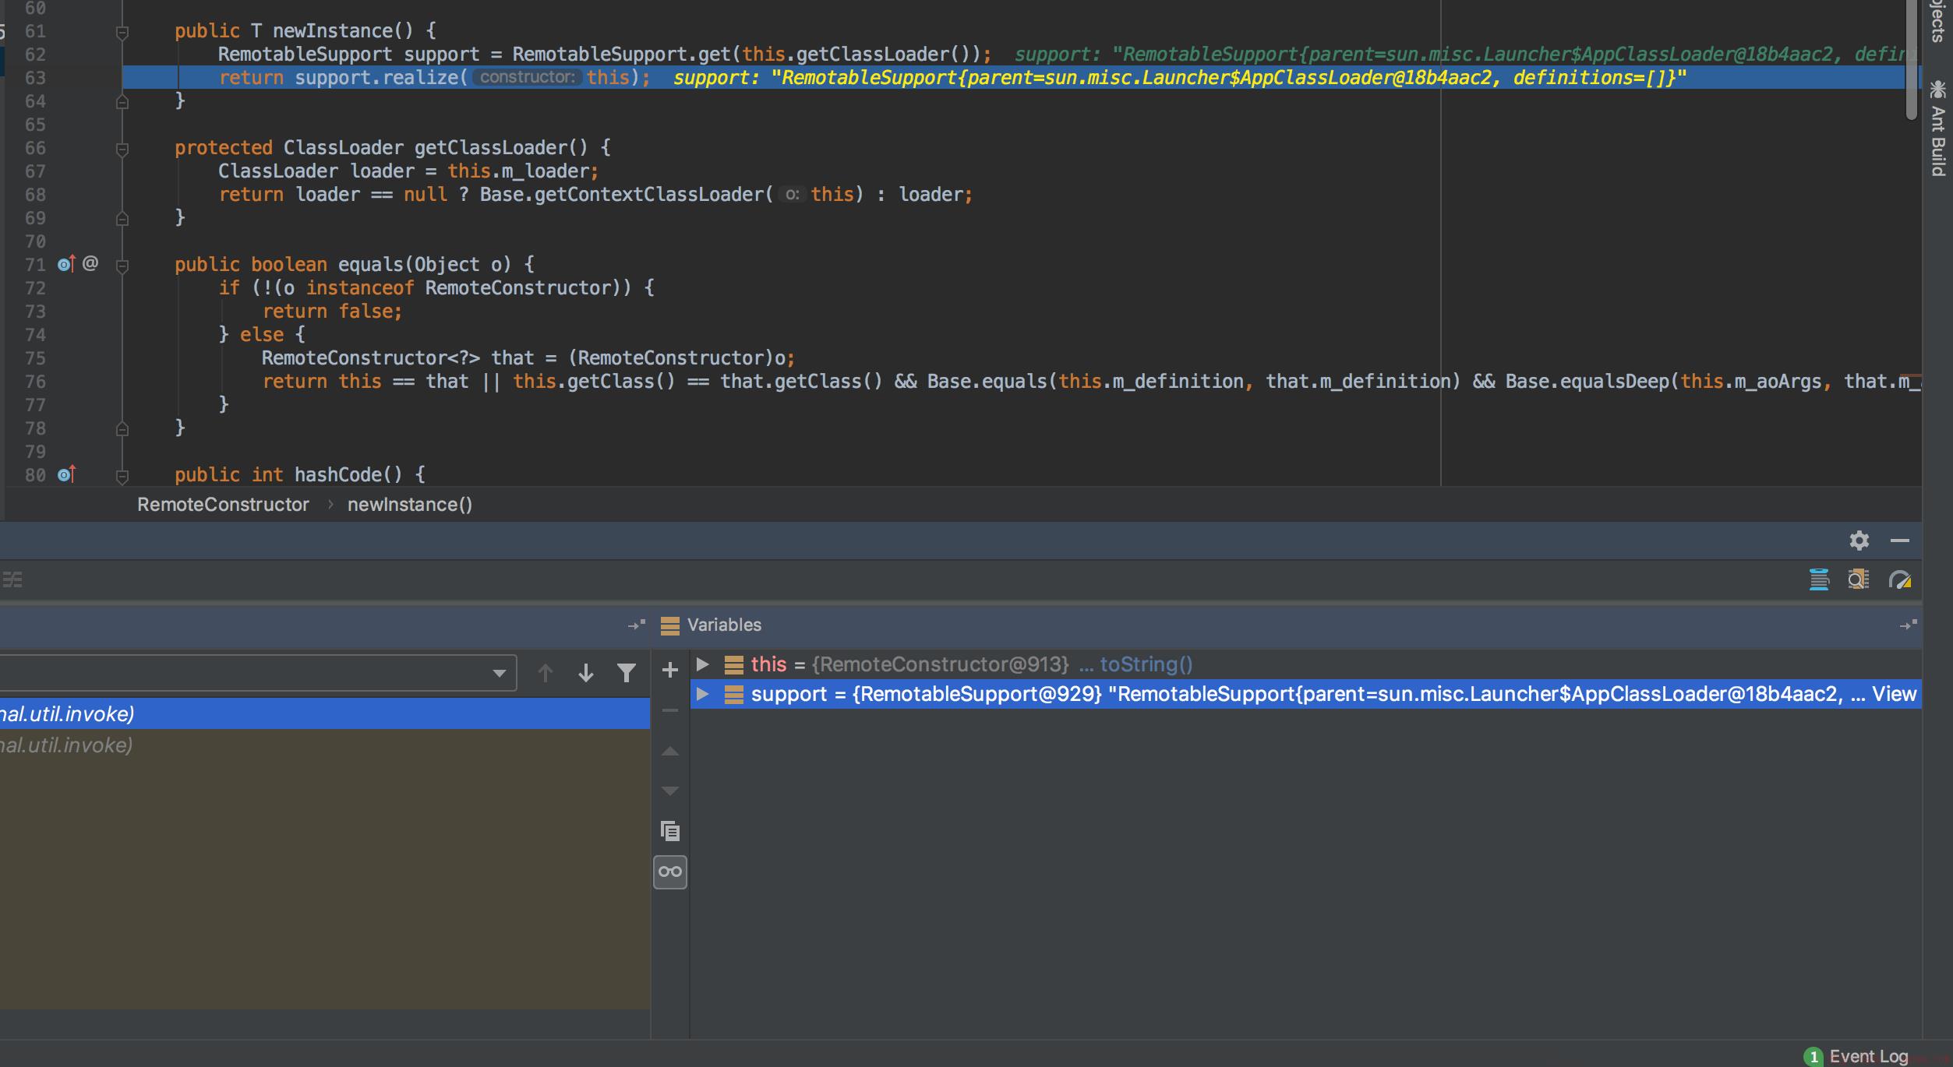The image size is (1953, 1067).
Task: Expand the 'support' variable node
Action: pyautogui.click(x=702, y=694)
